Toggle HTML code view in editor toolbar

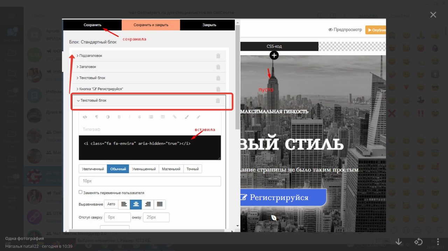tap(85, 117)
